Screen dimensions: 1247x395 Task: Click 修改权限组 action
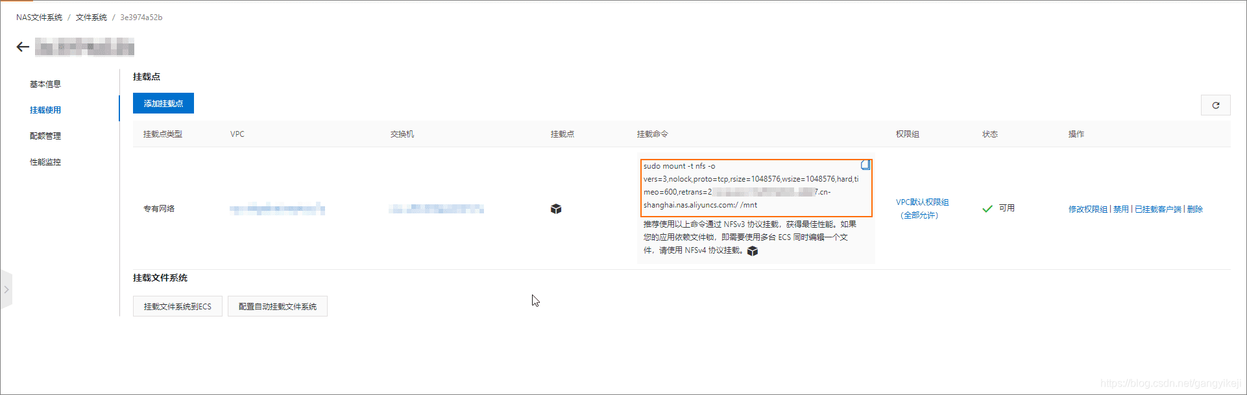click(1088, 209)
